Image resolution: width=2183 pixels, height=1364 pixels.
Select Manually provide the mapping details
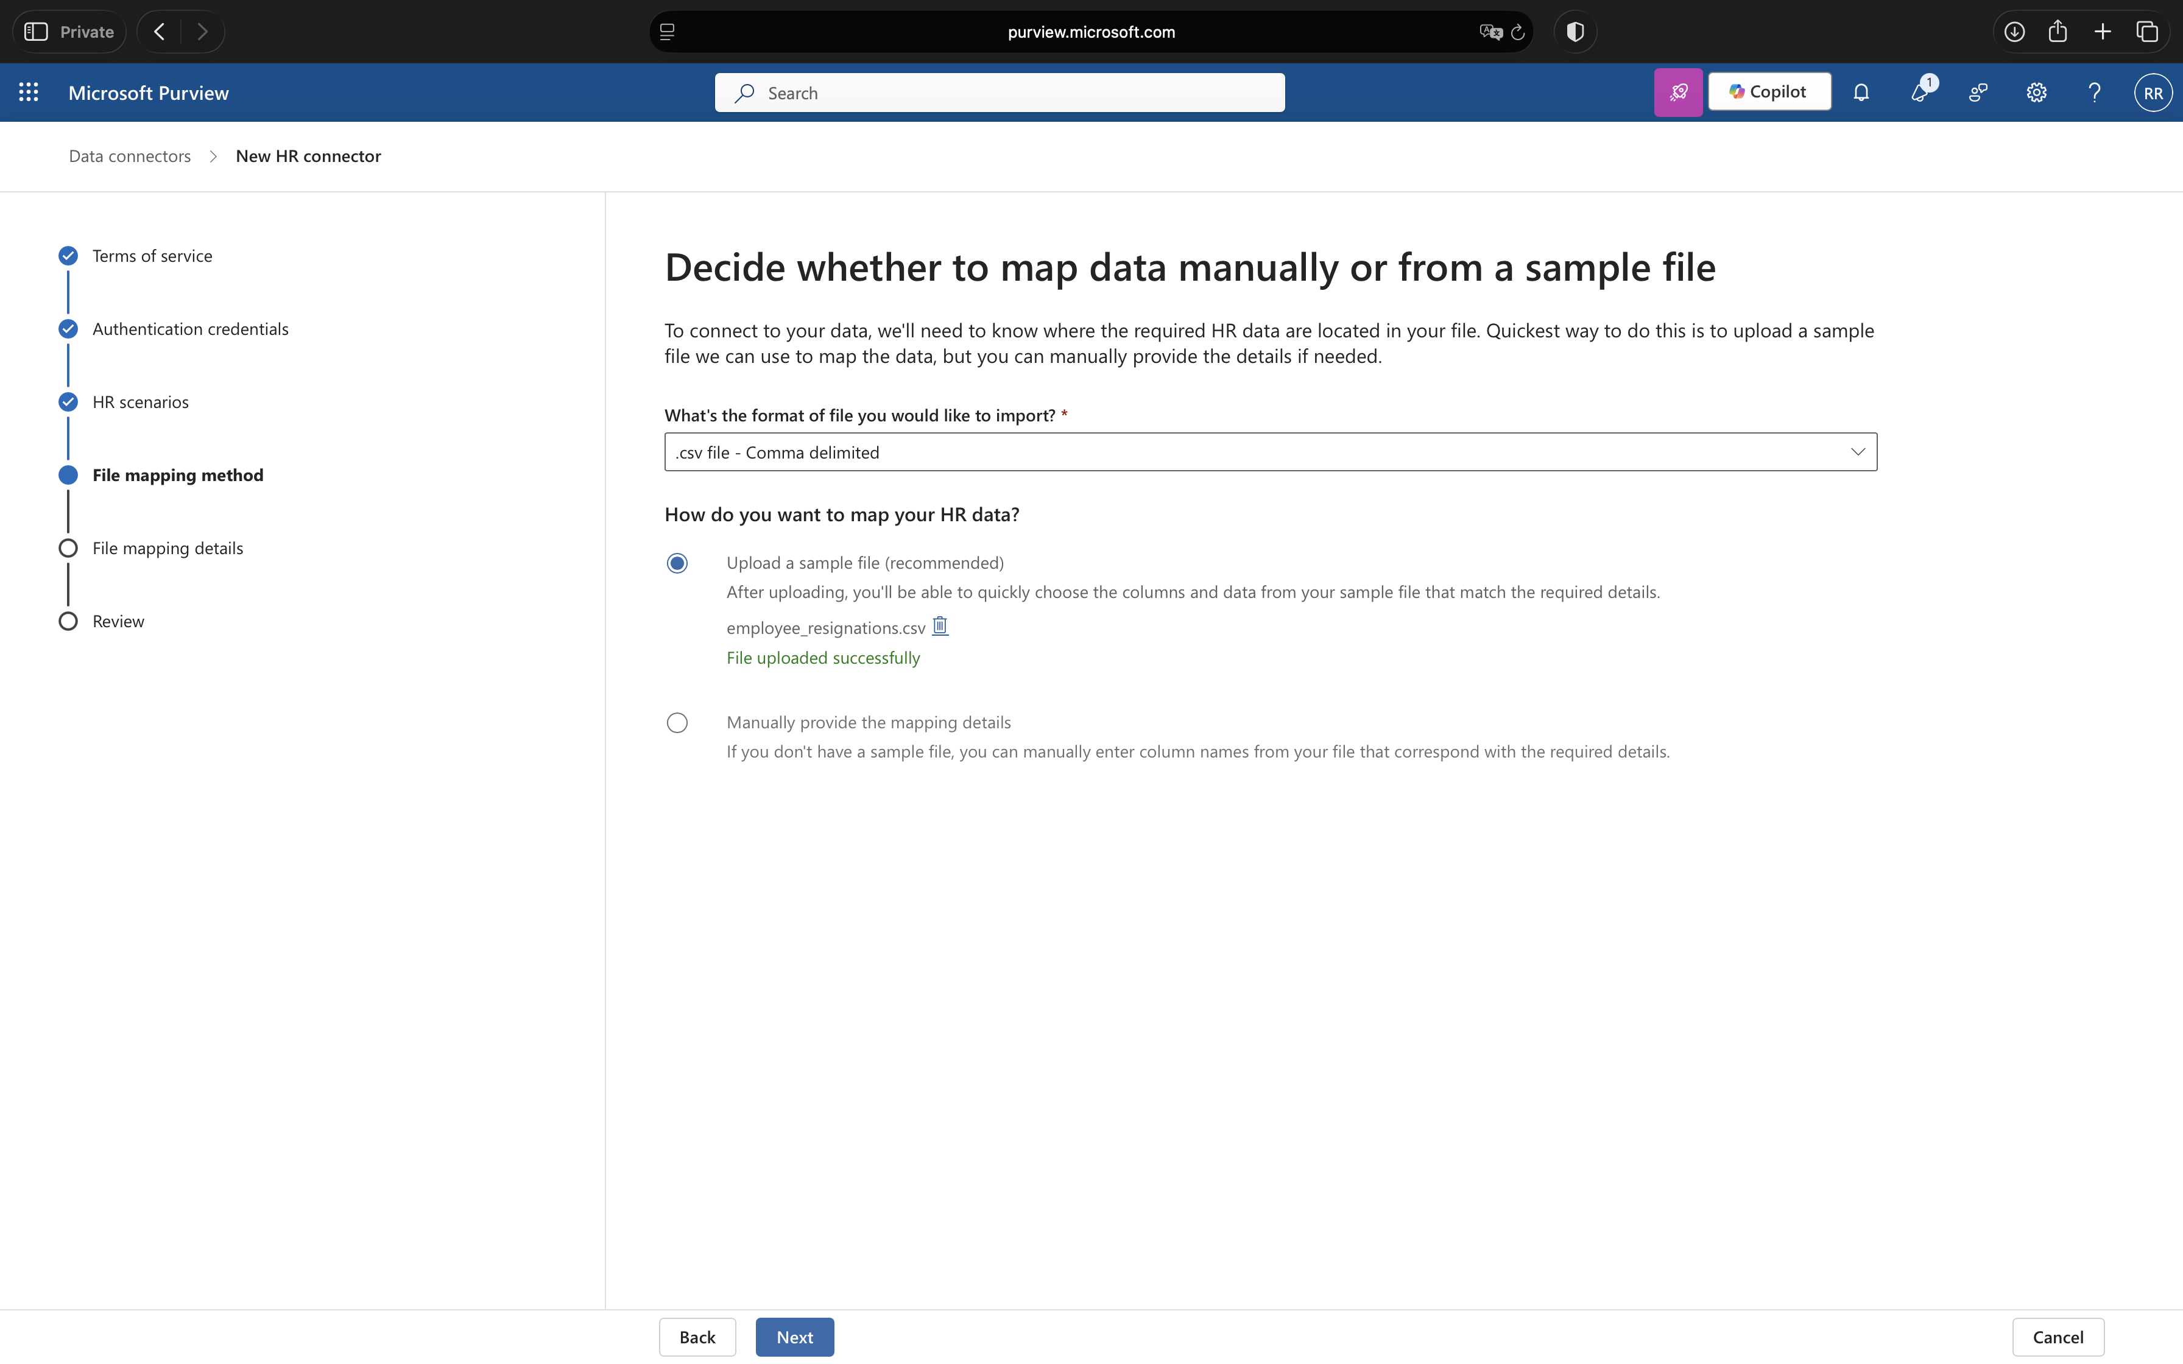(677, 723)
